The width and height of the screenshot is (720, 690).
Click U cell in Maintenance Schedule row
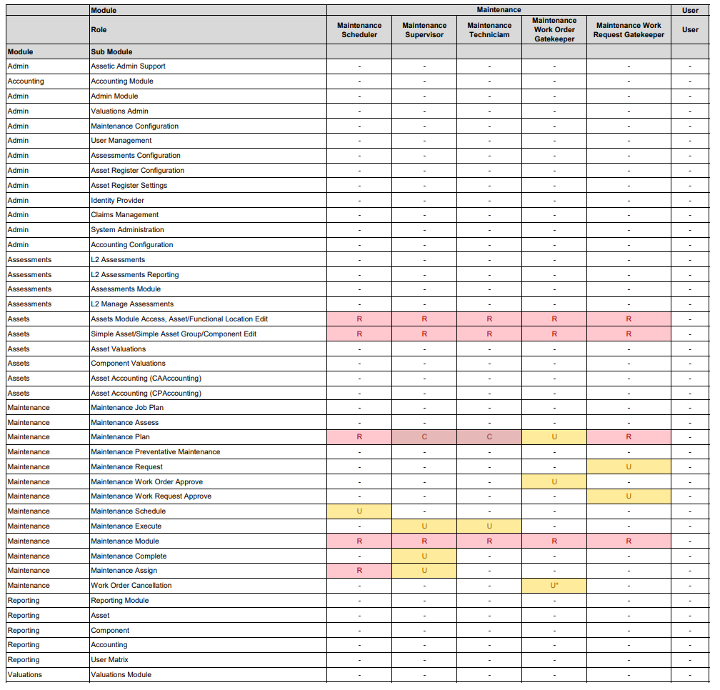359,511
